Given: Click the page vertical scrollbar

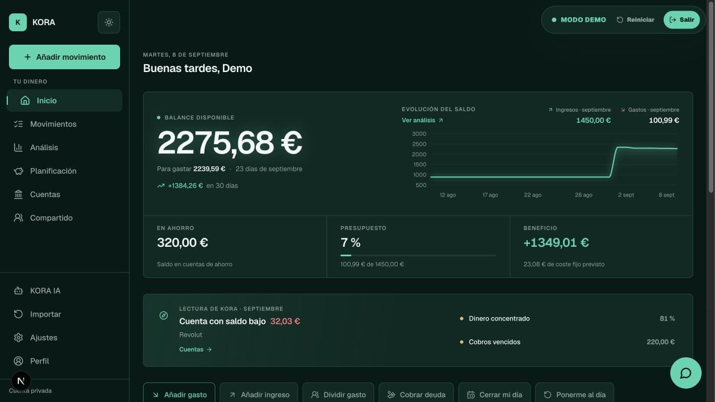Looking at the screenshot, I should coord(711,98).
